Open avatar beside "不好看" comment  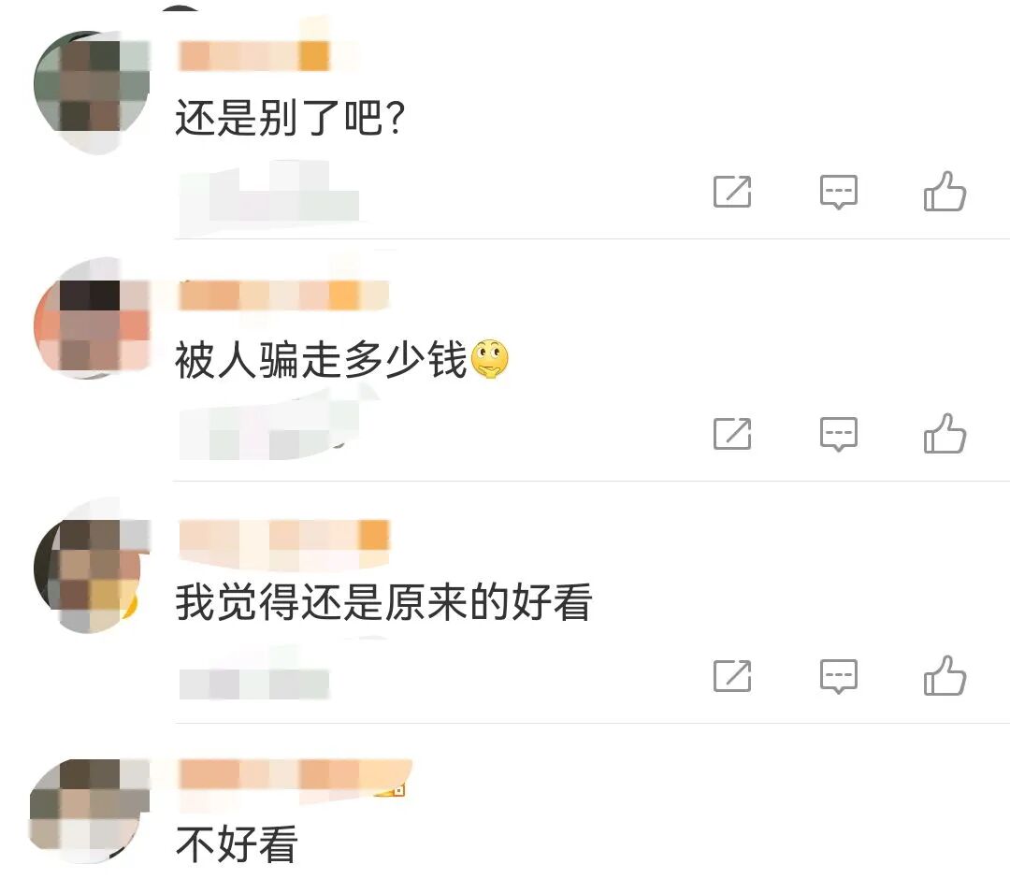tap(90, 809)
